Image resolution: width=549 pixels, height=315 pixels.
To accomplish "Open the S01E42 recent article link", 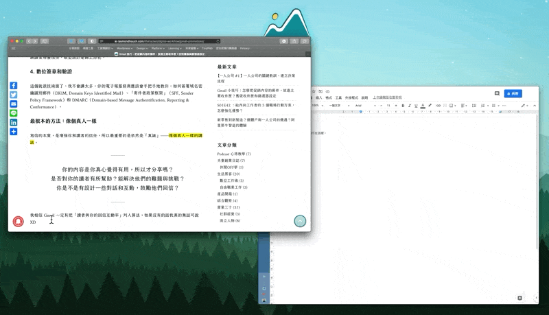I will point(256,108).
